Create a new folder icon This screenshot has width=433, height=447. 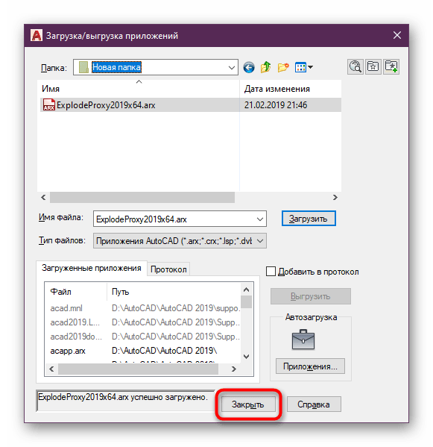[283, 67]
